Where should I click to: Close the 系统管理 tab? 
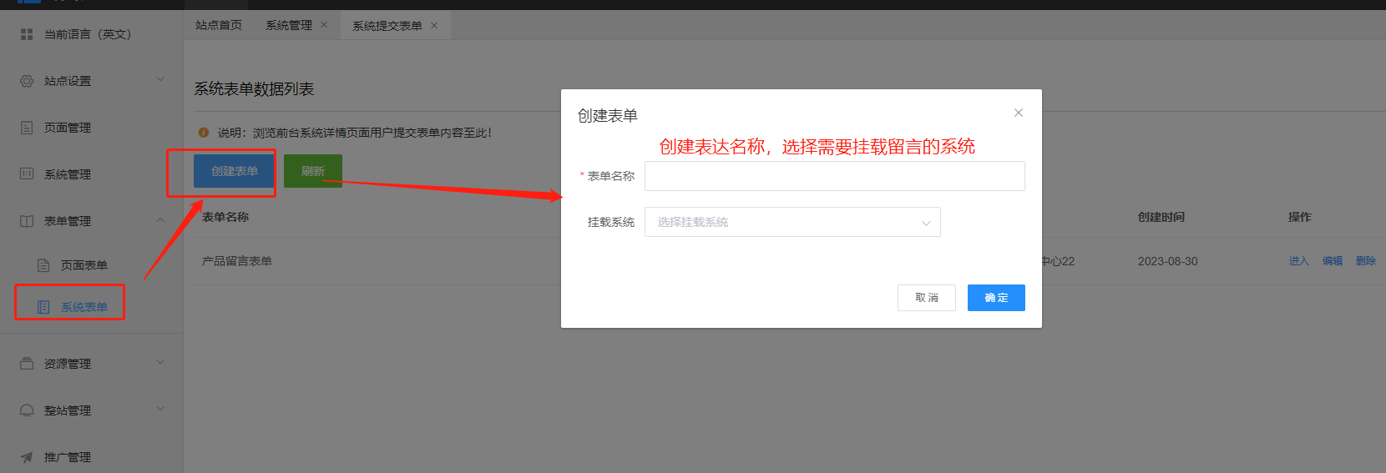(324, 25)
